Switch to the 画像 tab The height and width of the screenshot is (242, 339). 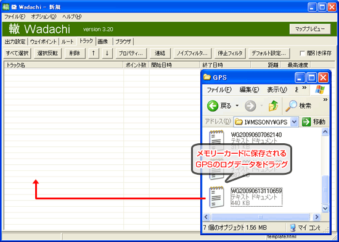(103, 41)
